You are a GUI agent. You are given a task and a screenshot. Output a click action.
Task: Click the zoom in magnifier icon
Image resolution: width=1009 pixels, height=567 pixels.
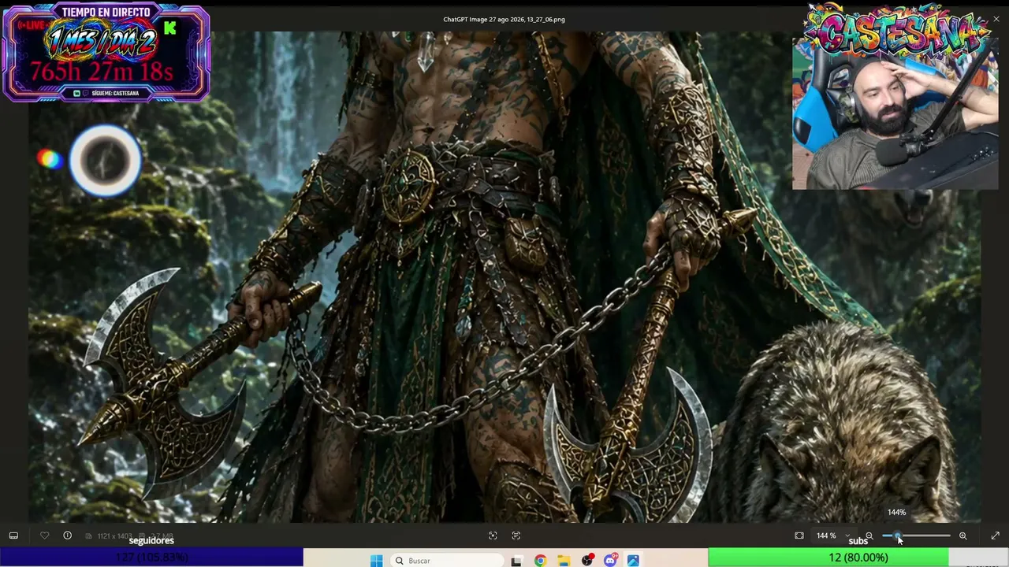[962, 535]
